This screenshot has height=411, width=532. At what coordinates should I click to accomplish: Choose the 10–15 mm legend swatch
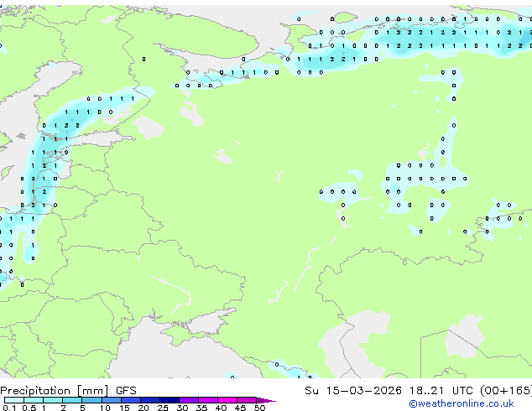pyautogui.click(x=112, y=400)
